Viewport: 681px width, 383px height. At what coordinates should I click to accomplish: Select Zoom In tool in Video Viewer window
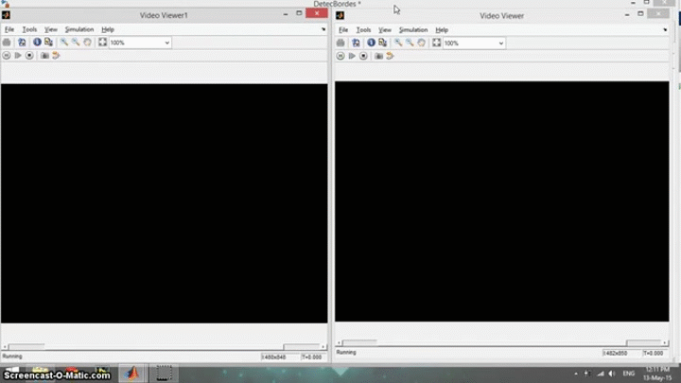[x=398, y=43]
